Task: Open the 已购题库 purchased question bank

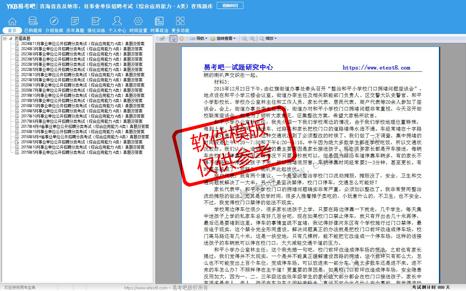Action: [33, 25]
